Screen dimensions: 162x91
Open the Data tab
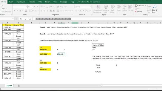point(40,2)
